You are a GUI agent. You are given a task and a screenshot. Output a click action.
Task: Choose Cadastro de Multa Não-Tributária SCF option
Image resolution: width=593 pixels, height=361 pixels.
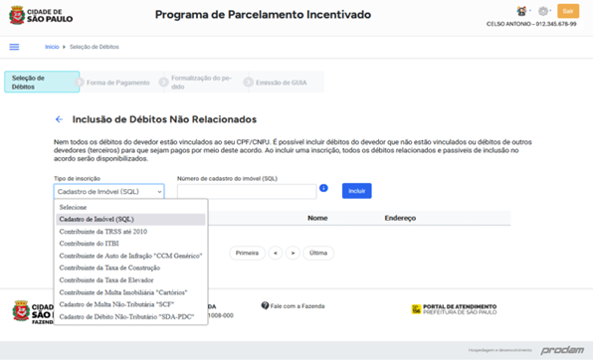(130, 304)
